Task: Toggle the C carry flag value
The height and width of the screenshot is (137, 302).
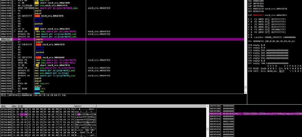Action: pyautogui.click(x=251, y=19)
